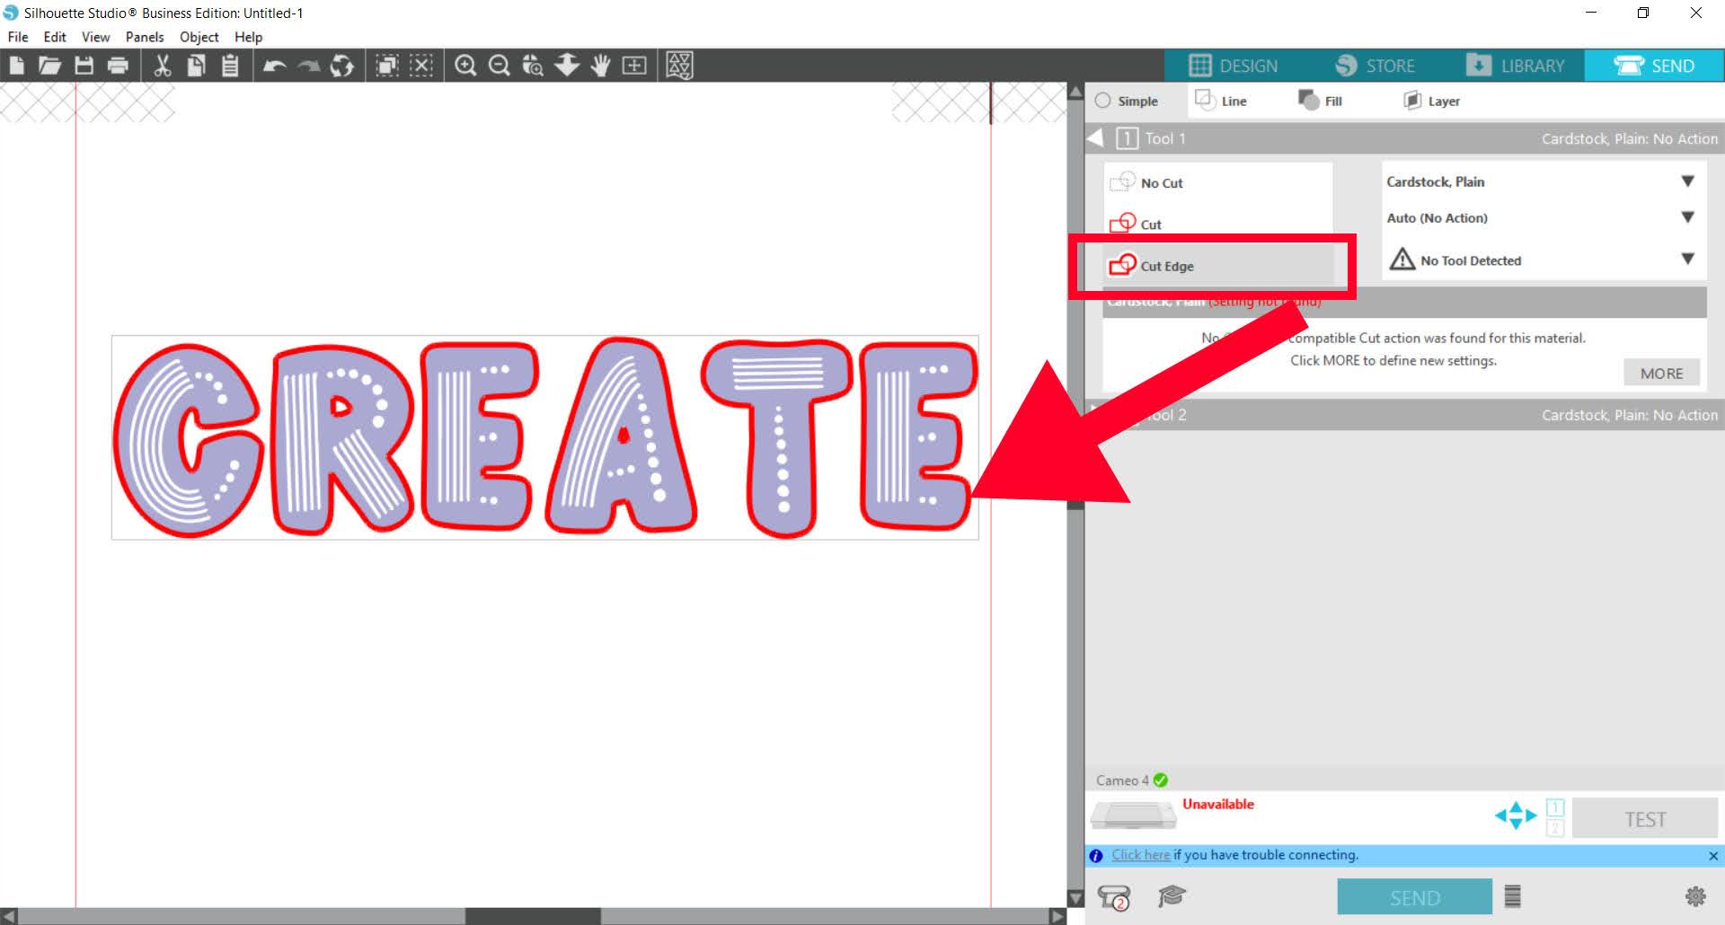Follow the 'Click here' connection help link
1725x925 pixels.
1141,855
